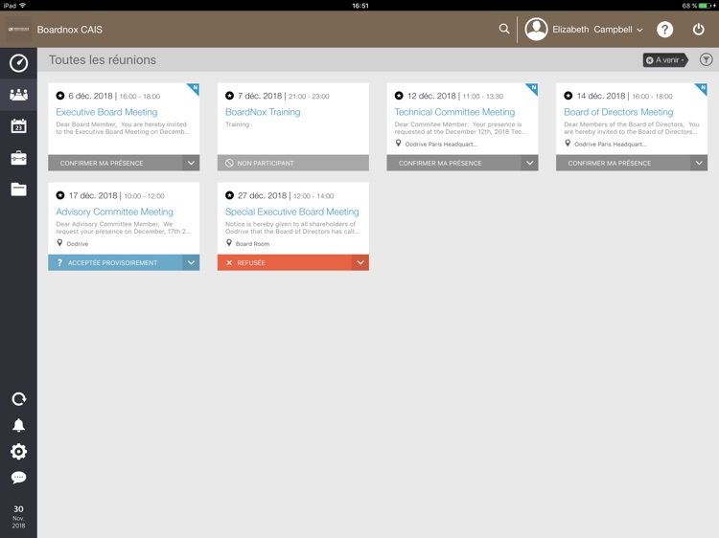Click 'Acceptée provisoirement' status button
The image size is (719, 538).
pyautogui.click(x=115, y=263)
